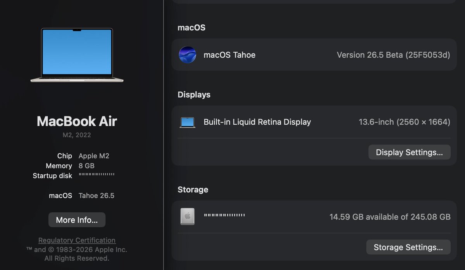Image resolution: width=465 pixels, height=270 pixels.
Task: Select the 'macOS Tahoe' row label
Action: pyautogui.click(x=229, y=55)
